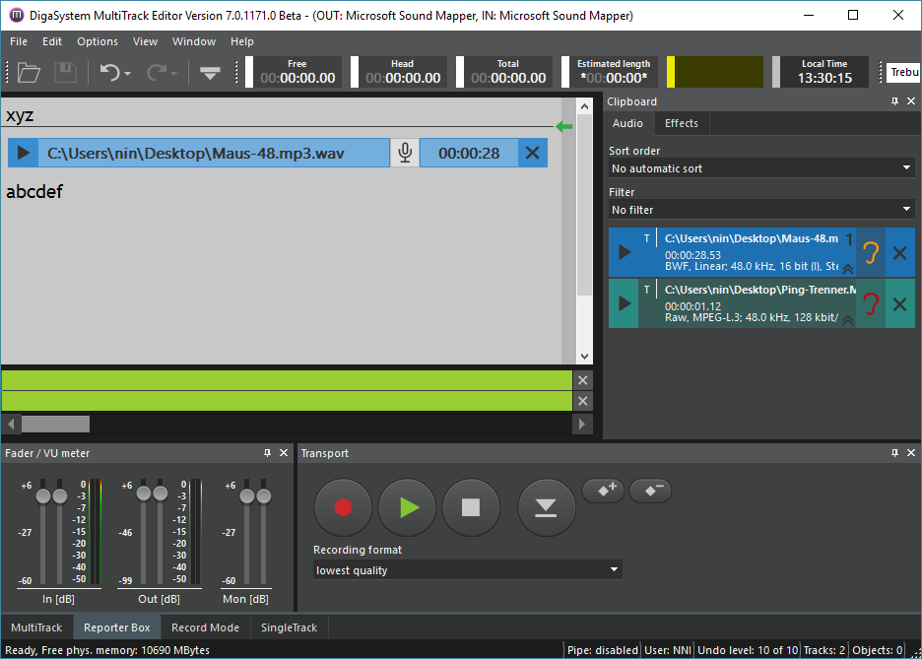922x659 pixels.
Task: Toggle the orange ear pre-listen on Maus-48
Action: [870, 253]
